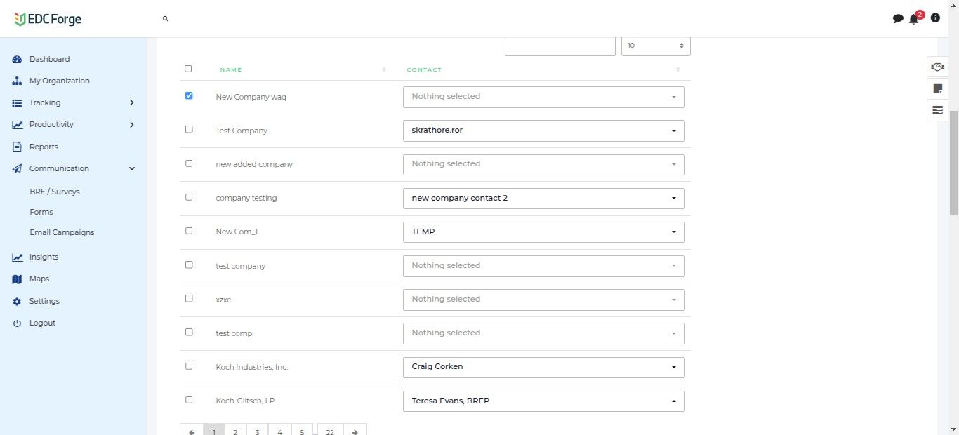Click the table search input field
This screenshot has height=435, width=959.
560,46
